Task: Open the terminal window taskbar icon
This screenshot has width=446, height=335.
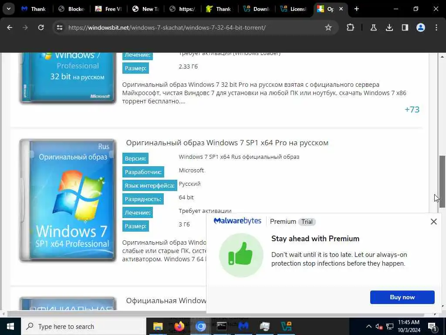Action: click(222, 326)
